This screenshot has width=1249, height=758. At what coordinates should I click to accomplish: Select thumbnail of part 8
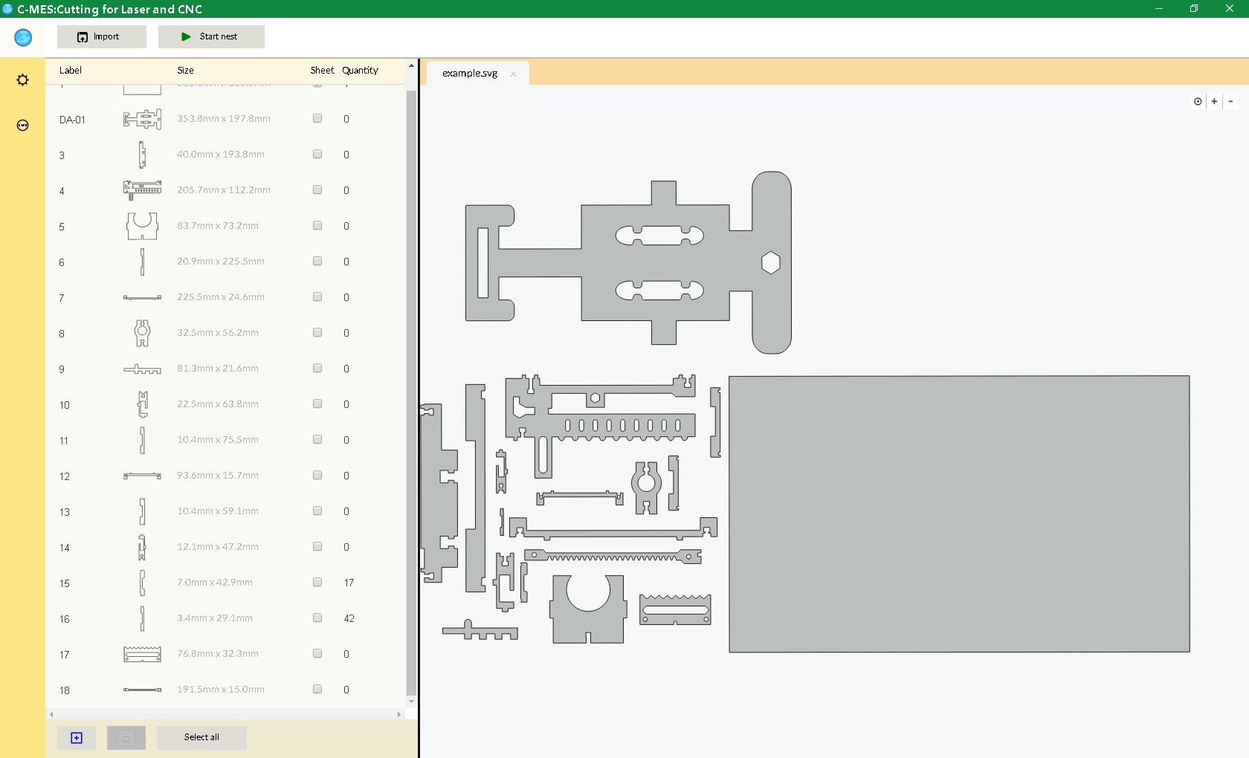(142, 333)
